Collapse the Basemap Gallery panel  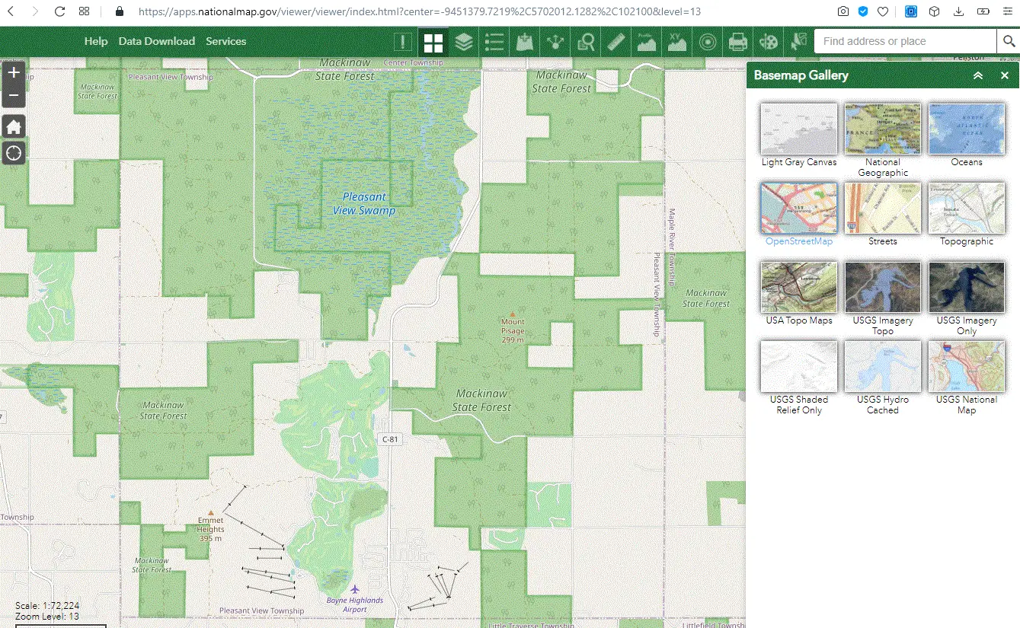tap(978, 75)
